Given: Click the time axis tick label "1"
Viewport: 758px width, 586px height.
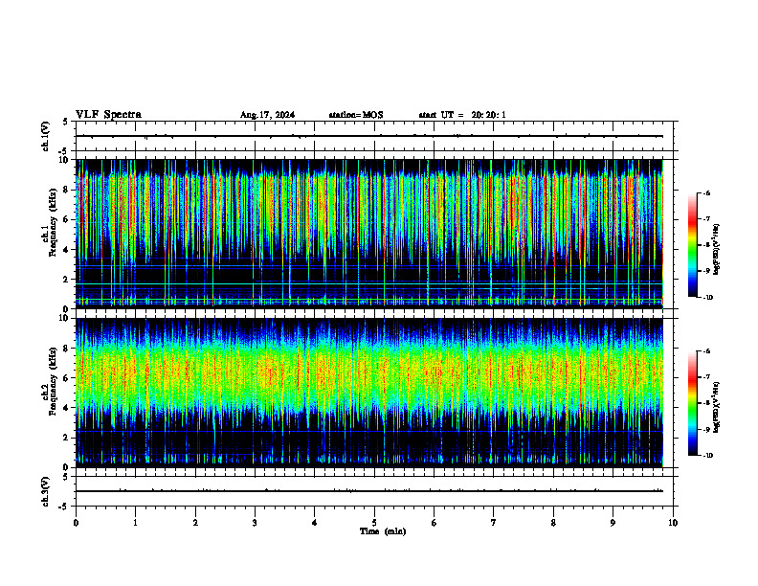Looking at the screenshot, I should pyautogui.click(x=136, y=523).
